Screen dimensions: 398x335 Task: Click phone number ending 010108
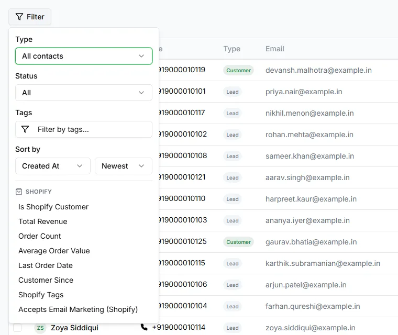click(183, 155)
